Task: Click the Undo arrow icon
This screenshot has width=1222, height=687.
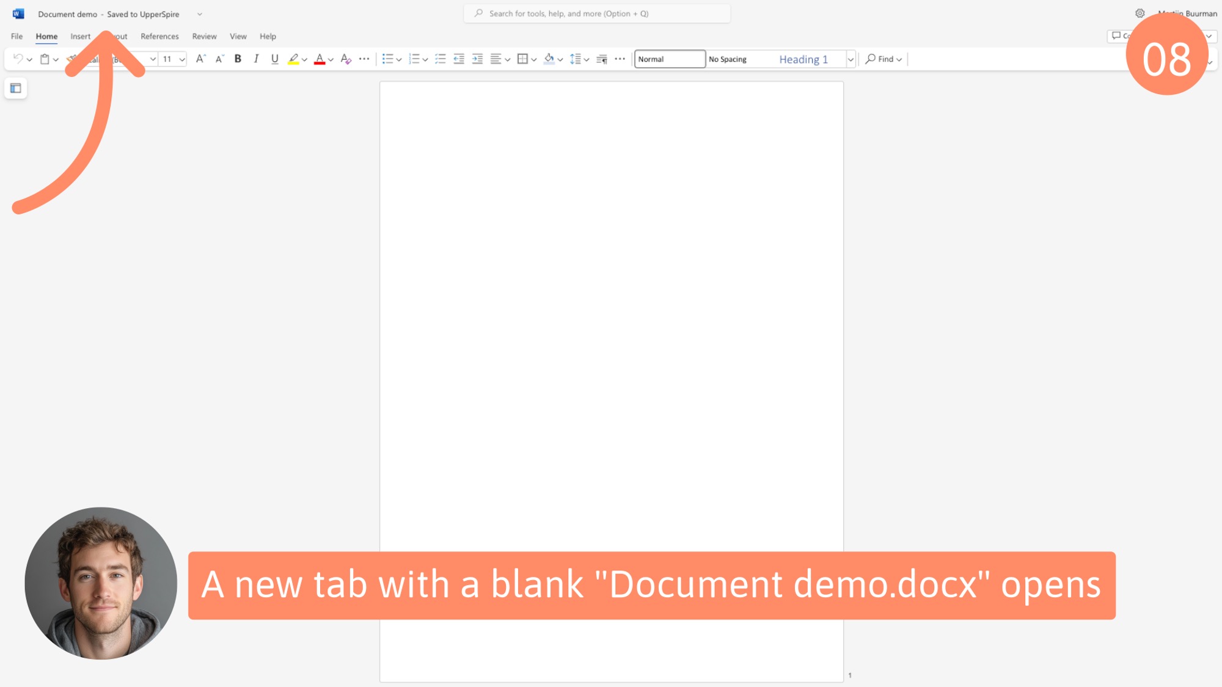Action: coord(18,59)
